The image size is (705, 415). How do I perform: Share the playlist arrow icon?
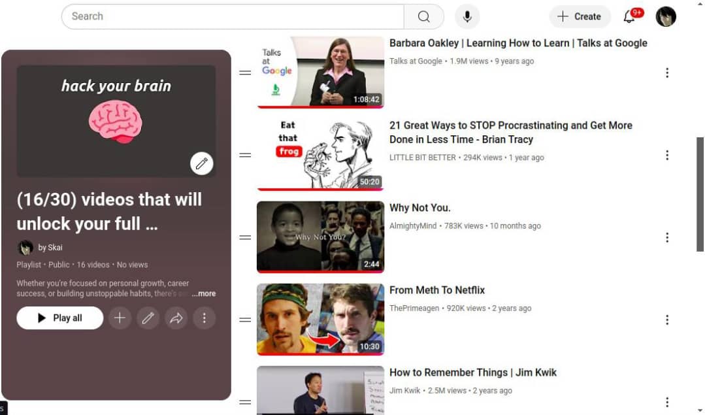coord(176,318)
